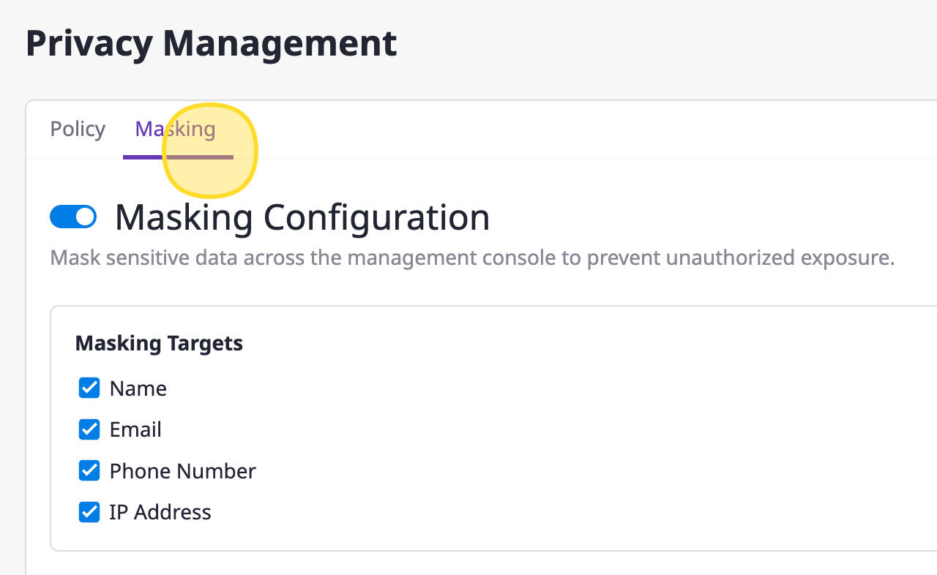
Task: Click the Phone Number label text
Action: coord(182,471)
